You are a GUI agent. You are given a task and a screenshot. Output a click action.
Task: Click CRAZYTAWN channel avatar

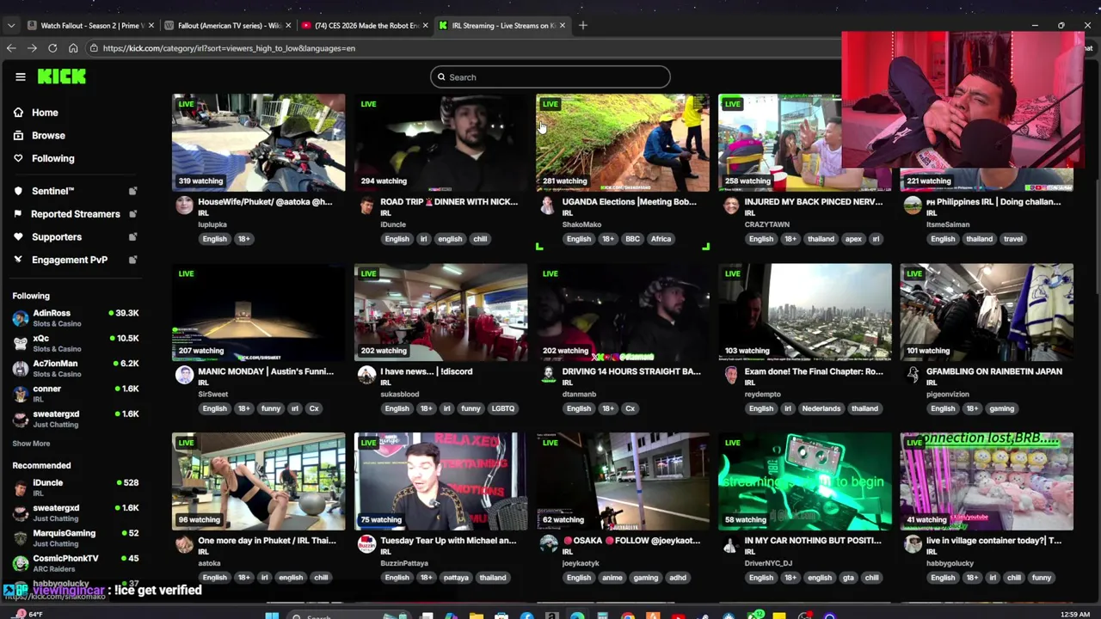[730, 205]
